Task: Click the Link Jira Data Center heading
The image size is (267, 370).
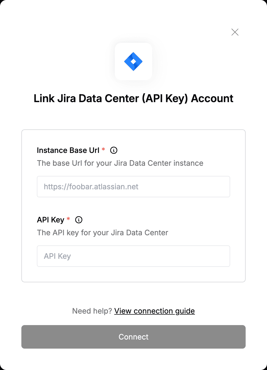Action: click(x=133, y=98)
